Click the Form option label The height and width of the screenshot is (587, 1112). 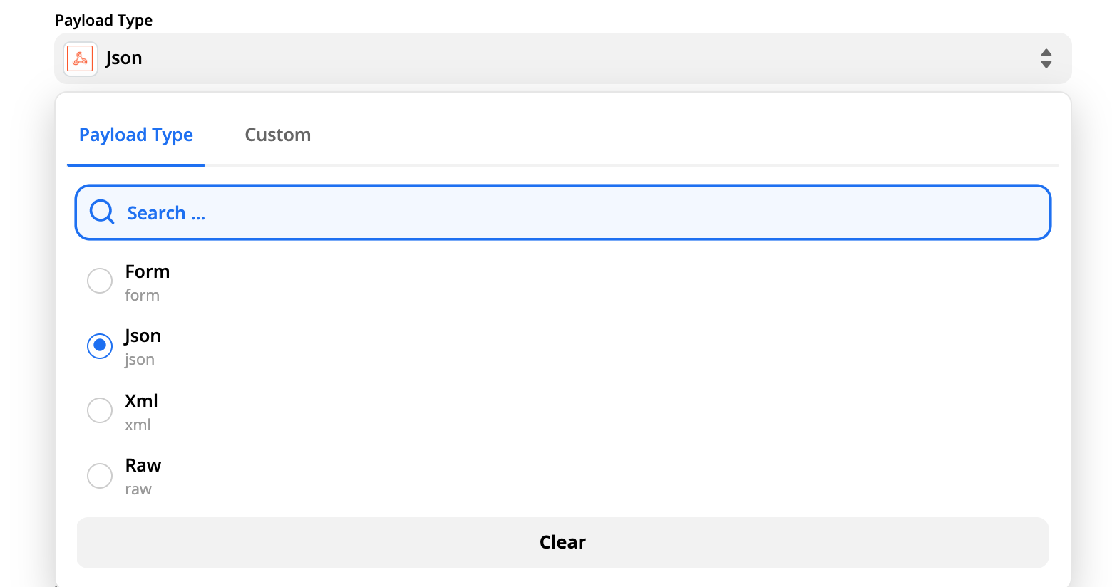click(x=148, y=271)
